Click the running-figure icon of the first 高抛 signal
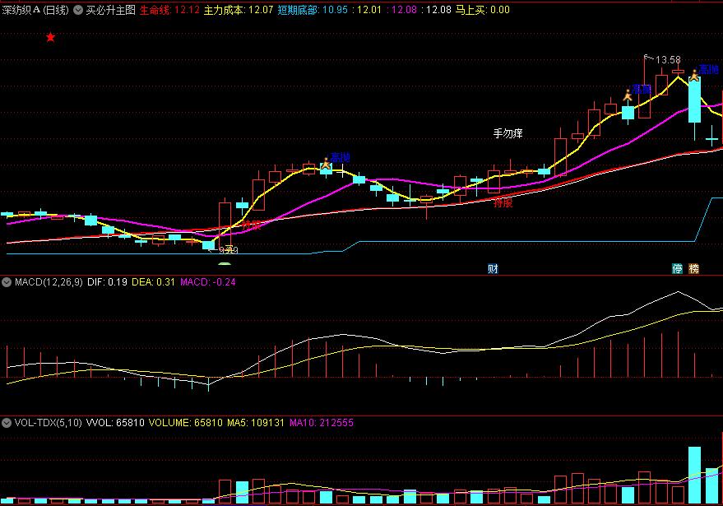Viewport: 723px width, 506px height. pyautogui.click(x=326, y=162)
